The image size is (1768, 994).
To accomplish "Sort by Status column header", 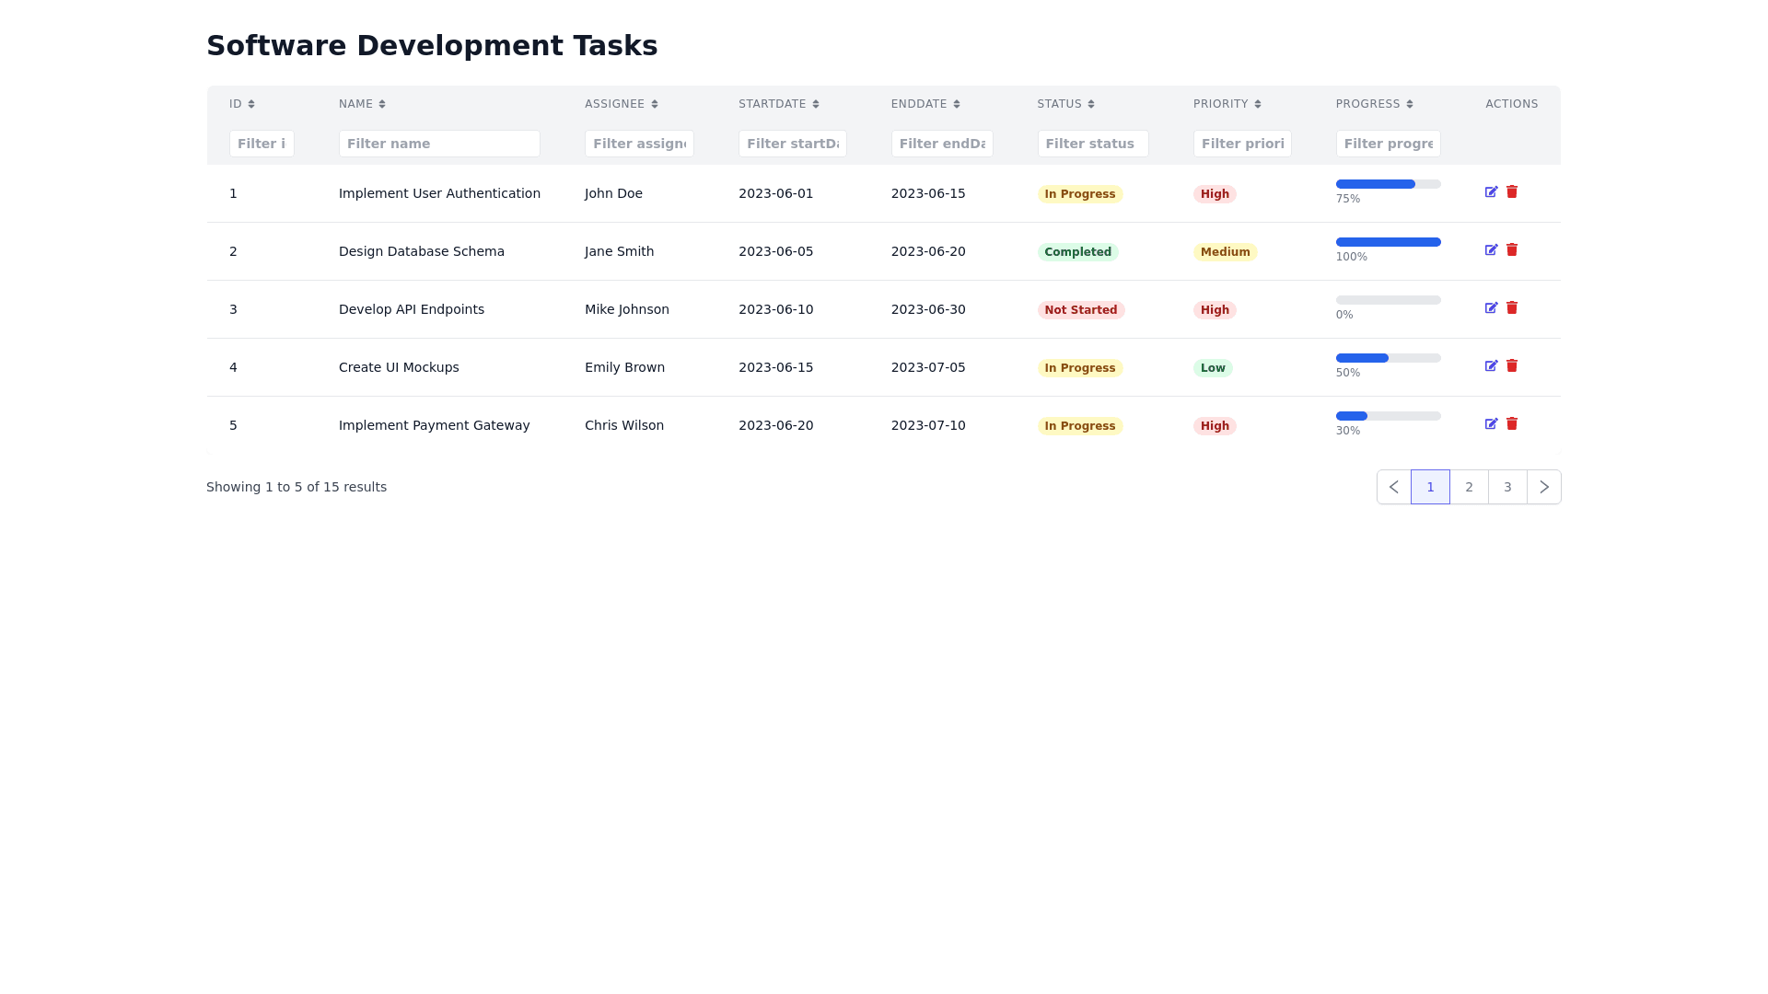I will point(1065,104).
